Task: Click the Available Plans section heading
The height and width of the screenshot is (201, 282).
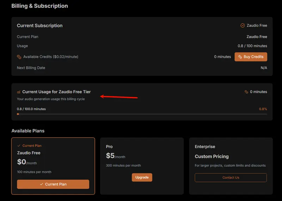Action: (x=28, y=131)
